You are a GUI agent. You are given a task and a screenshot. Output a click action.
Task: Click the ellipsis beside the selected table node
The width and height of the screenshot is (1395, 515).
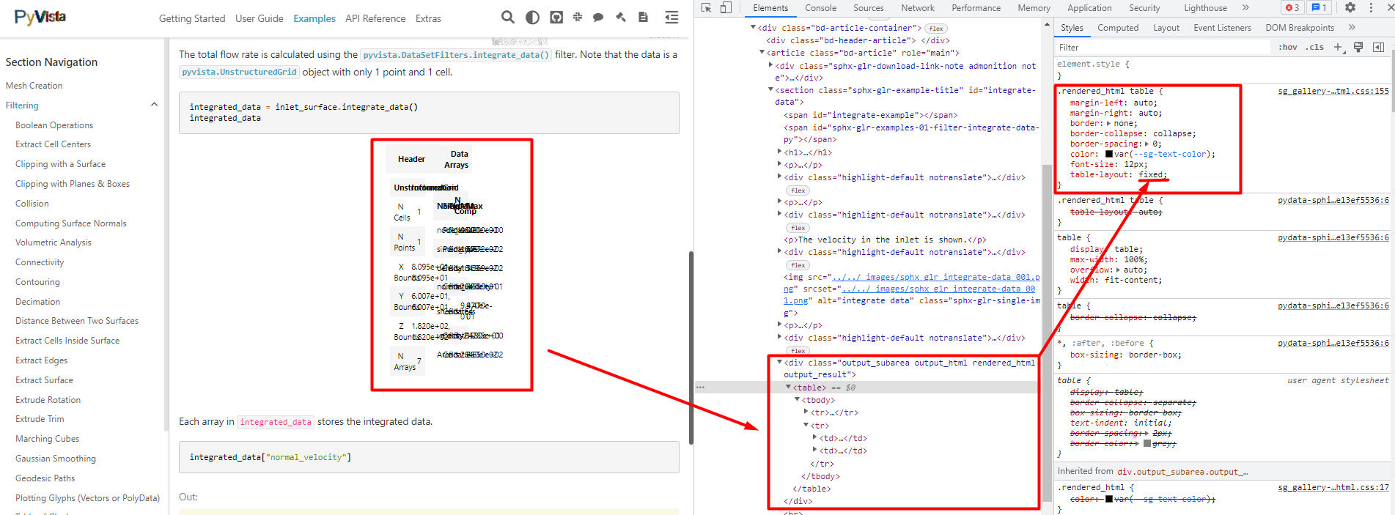(701, 387)
